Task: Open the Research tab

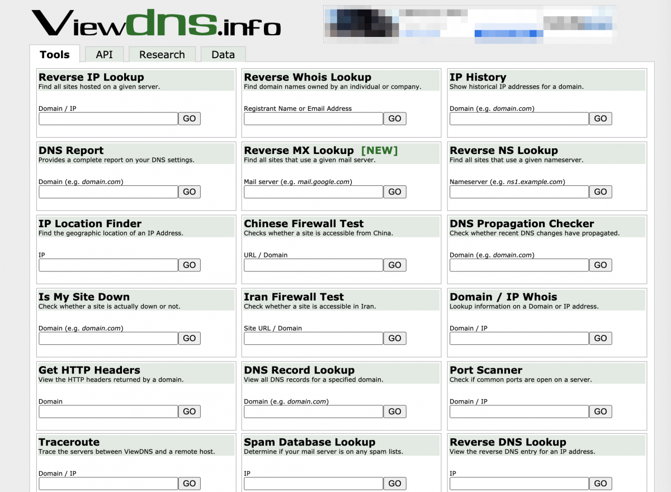Action: (x=162, y=54)
